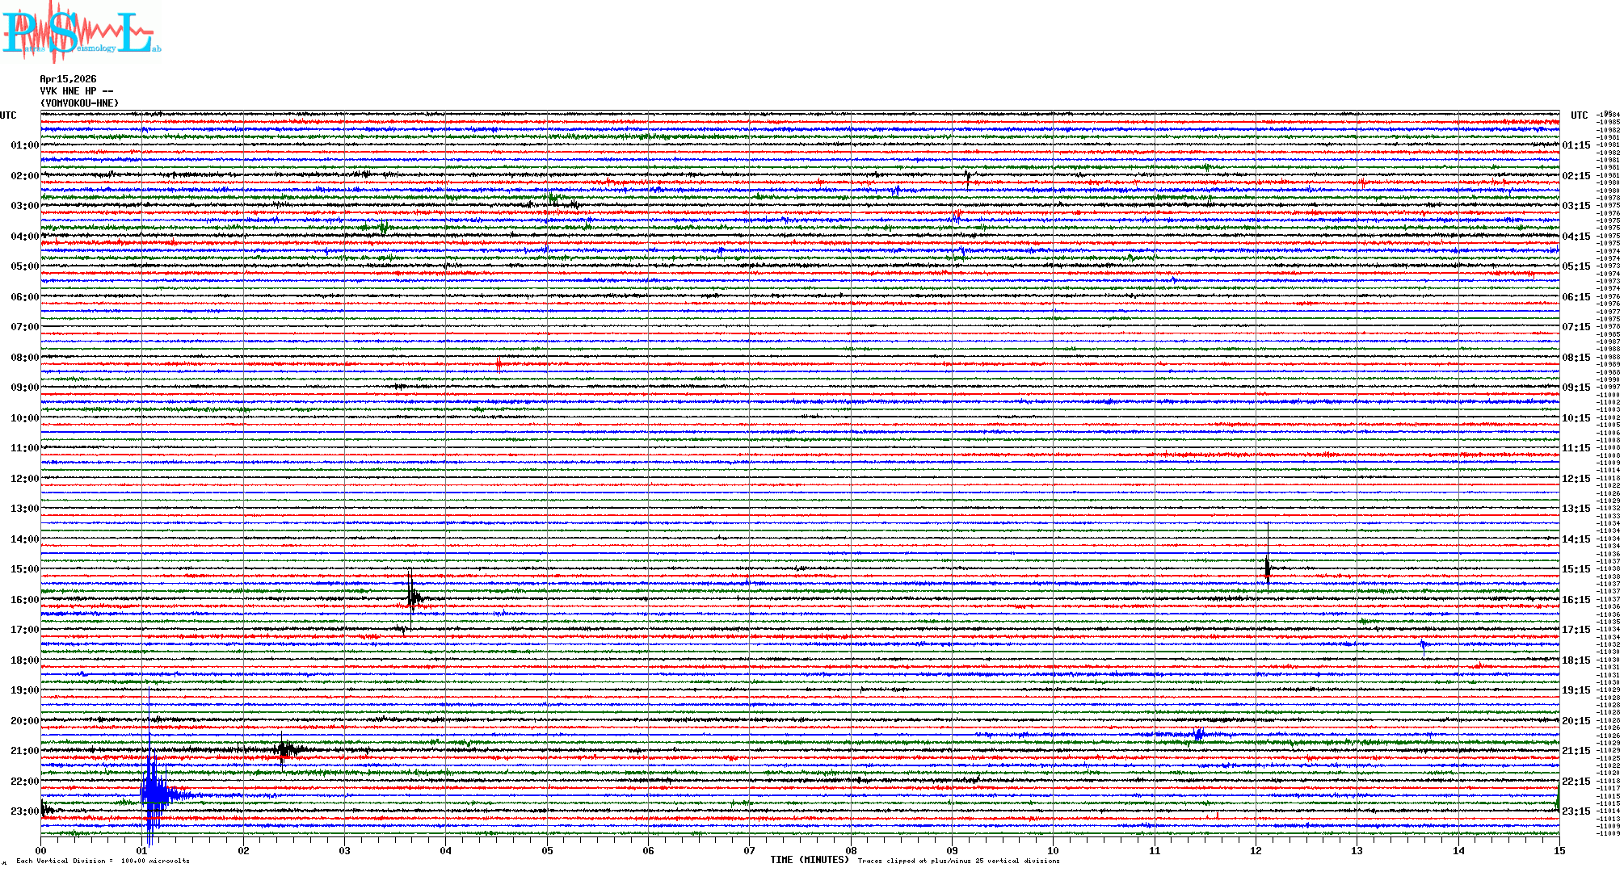Image resolution: width=1624 pixels, height=872 pixels.
Task: Click the VVK HNE HP channel label
Action: [76, 91]
